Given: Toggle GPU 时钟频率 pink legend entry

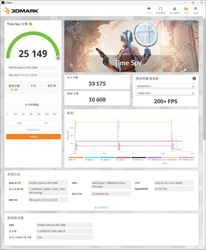Looking at the screenshot, I should (x=186, y=159).
